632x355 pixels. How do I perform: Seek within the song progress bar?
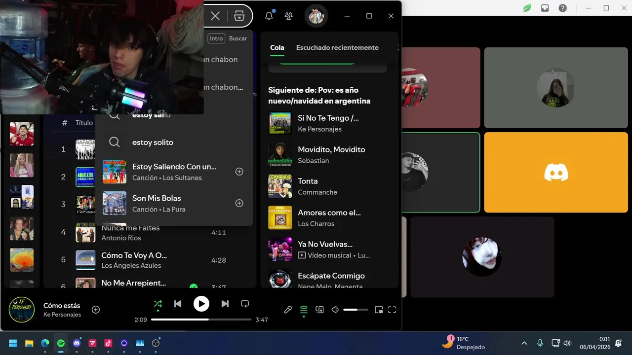click(201, 319)
